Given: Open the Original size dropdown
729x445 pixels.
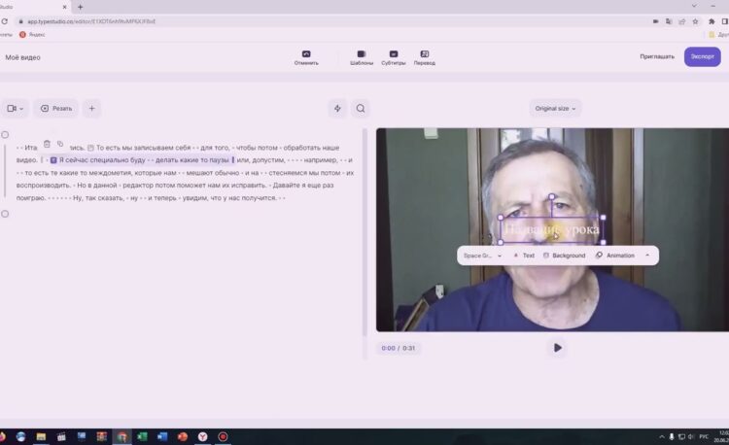Looking at the screenshot, I should [x=555, y=109].
